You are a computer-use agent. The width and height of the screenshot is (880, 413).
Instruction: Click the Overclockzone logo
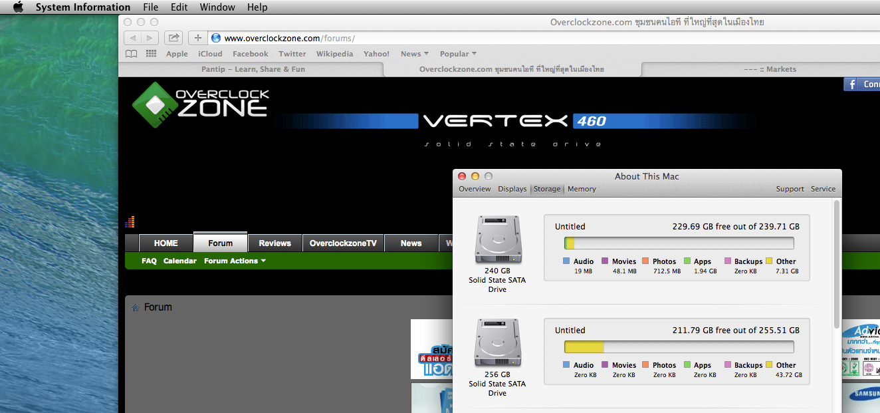click(201, 106)
